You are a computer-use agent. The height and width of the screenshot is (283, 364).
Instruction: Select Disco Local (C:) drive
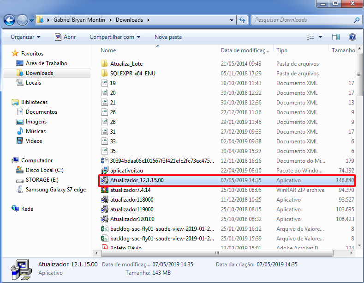point(40,170)
